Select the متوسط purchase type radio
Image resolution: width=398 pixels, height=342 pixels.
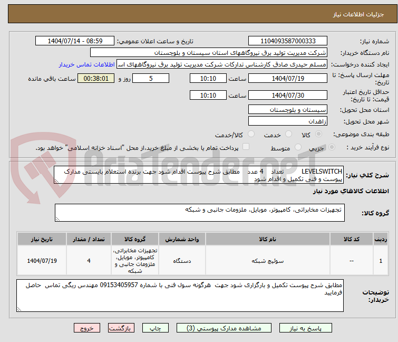pyautogui.click(x=298, y=147)
